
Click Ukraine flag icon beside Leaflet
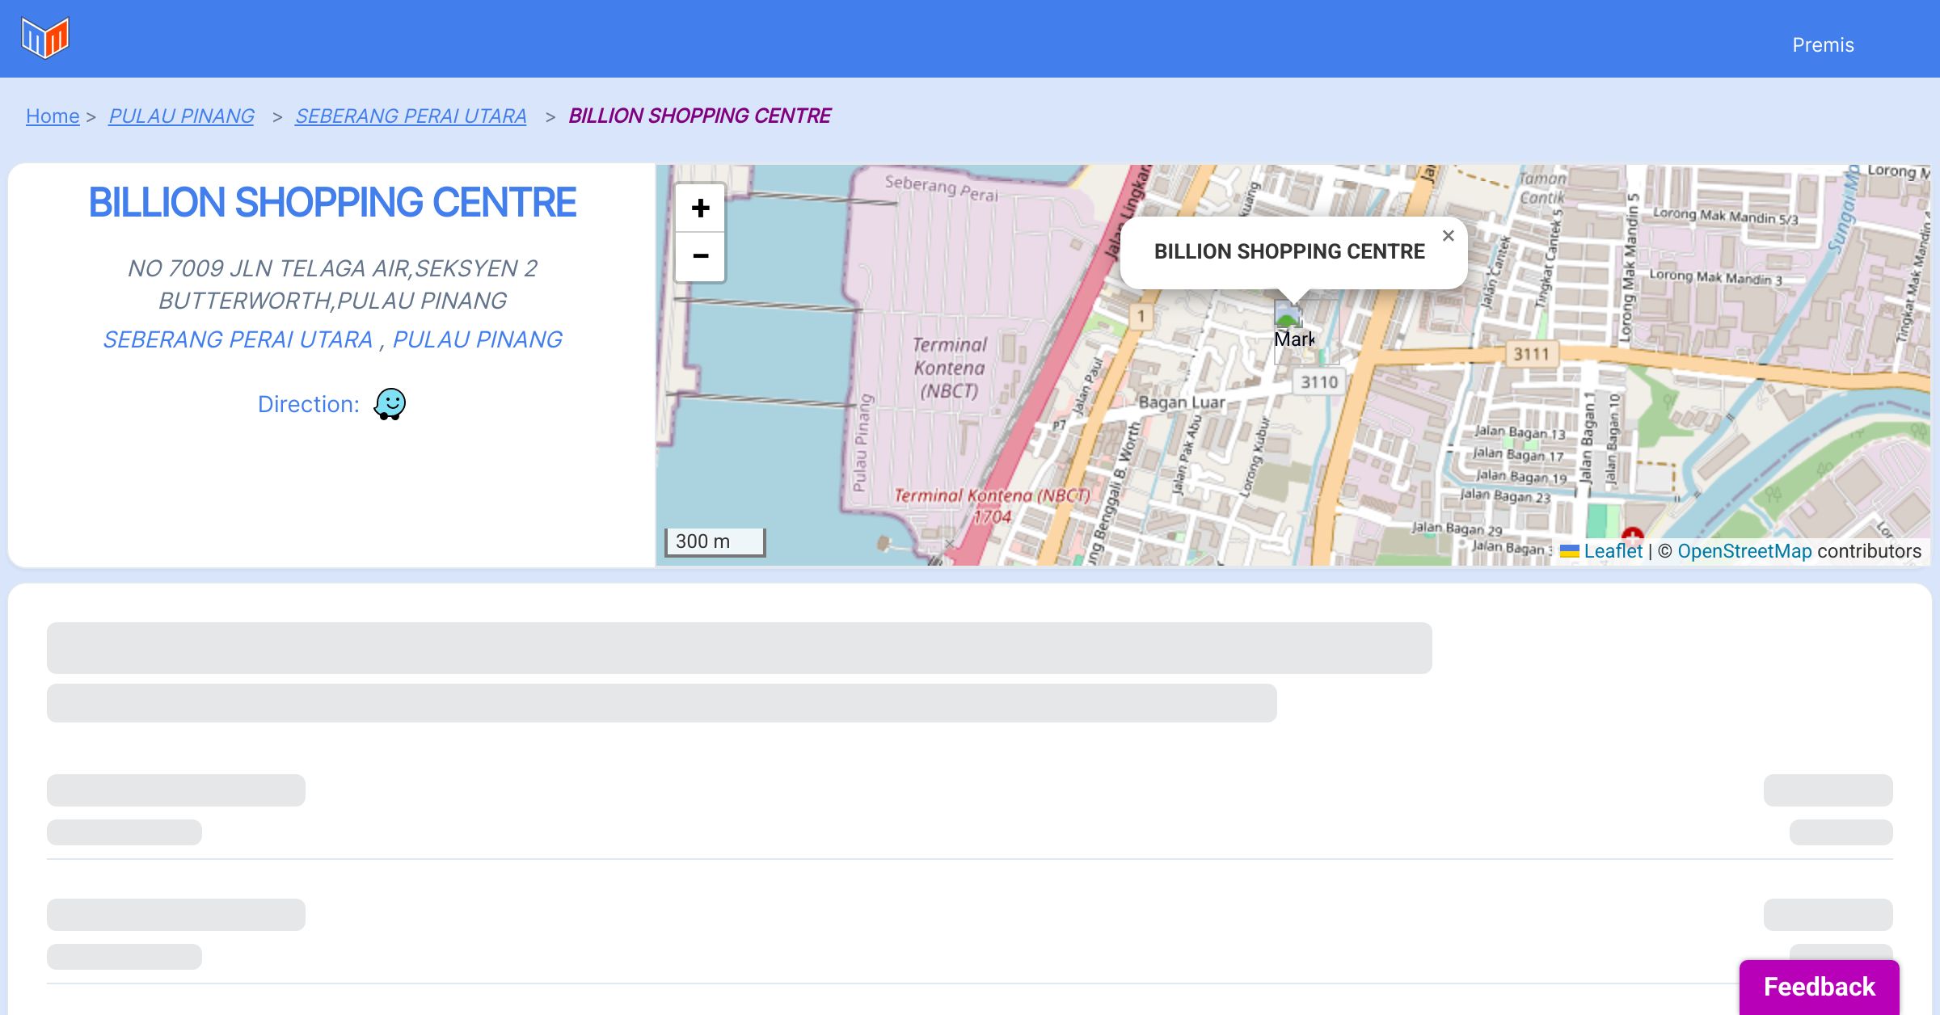tap(1569, 551)
